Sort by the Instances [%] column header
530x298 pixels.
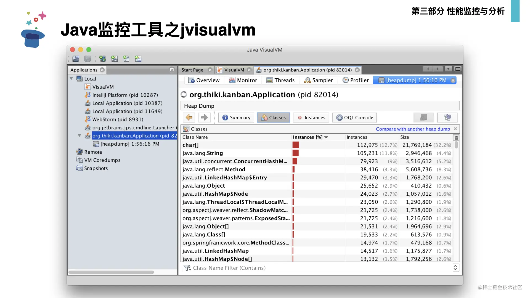tap(318, 137)
